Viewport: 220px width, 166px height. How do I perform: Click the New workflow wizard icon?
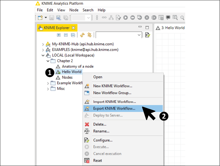point(40,18)
